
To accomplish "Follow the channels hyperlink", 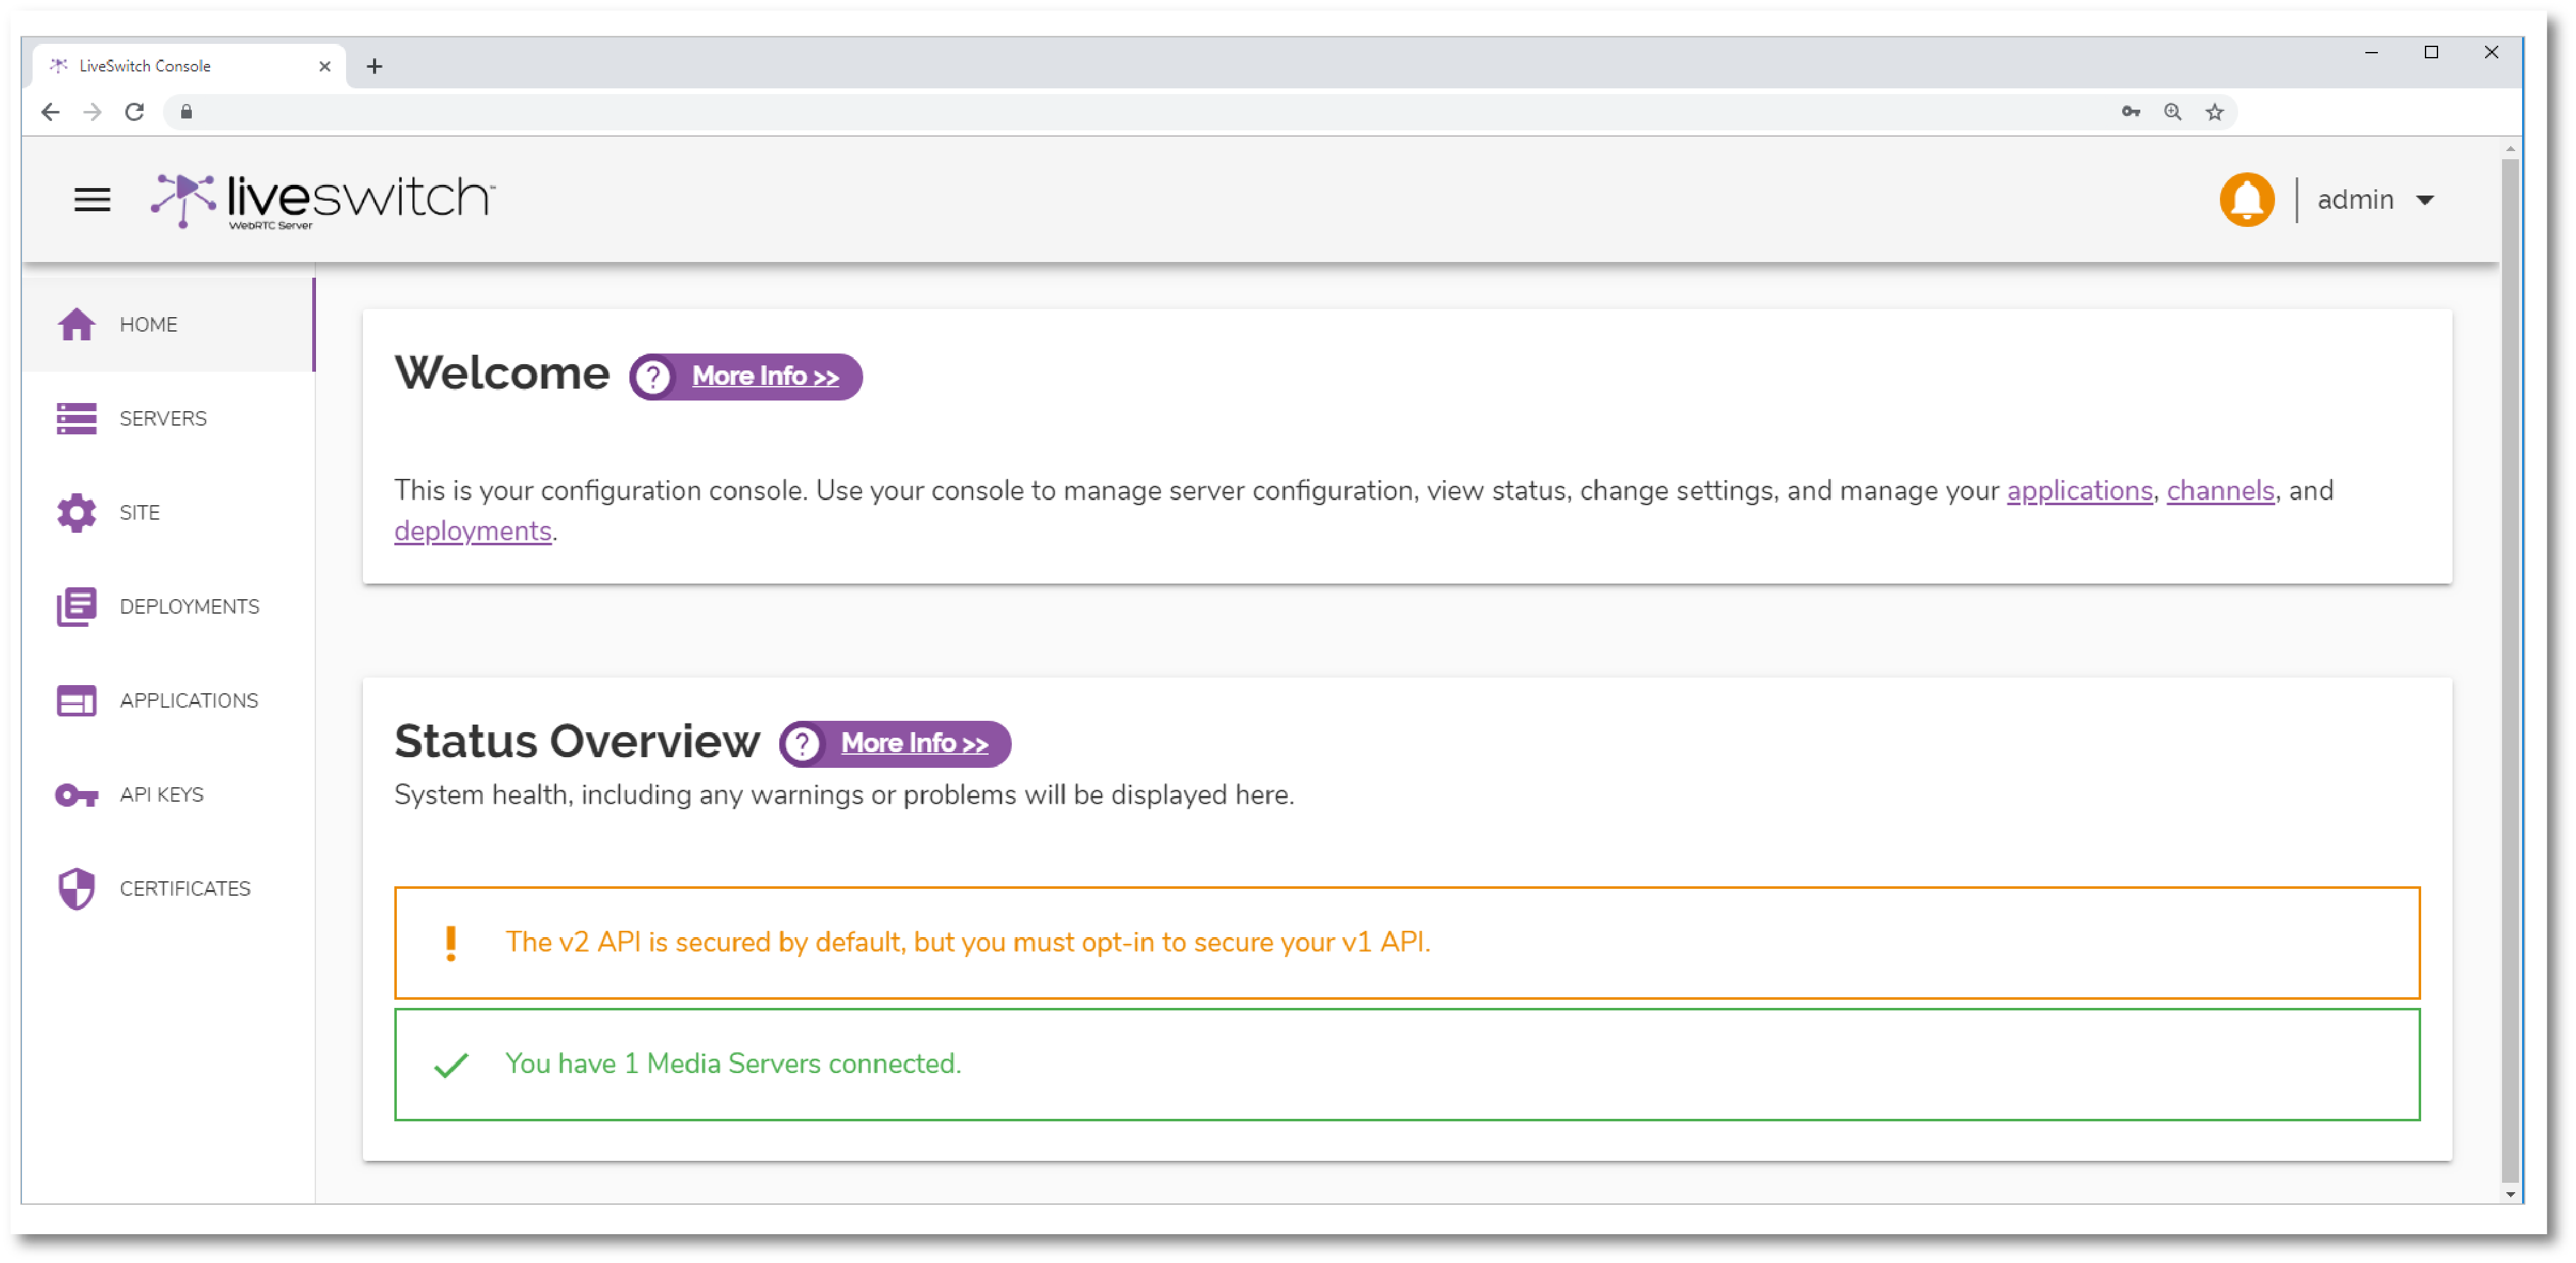I will point(2220,491).
